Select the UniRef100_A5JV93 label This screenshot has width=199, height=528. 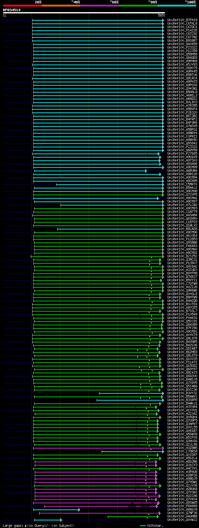[x=182, y=64]
